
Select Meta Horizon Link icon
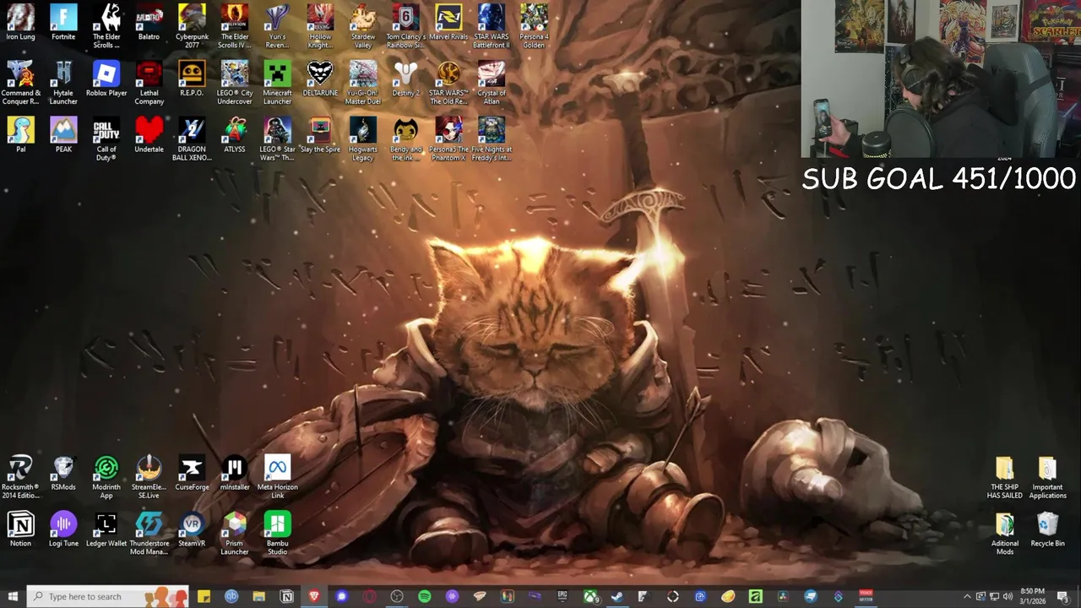pyautogui.click(x=277, y=477)
